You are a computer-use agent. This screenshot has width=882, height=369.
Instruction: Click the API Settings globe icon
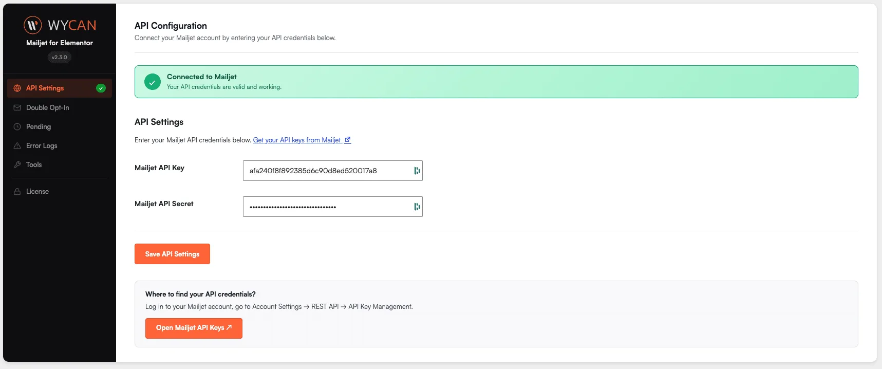pos(17,88)
